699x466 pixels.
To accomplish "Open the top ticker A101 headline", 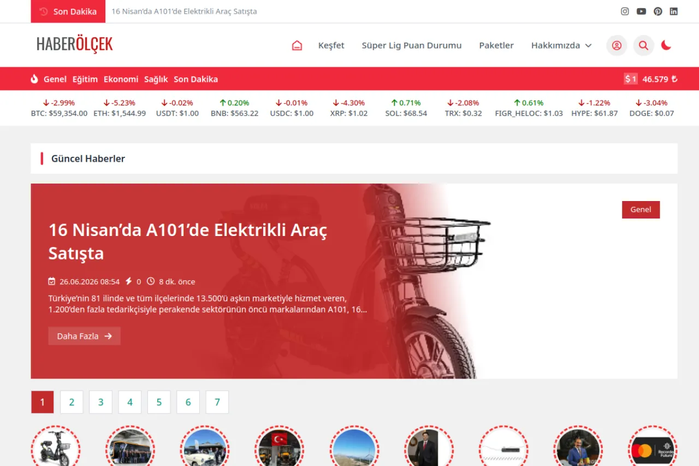I will pyautogui.click(x=184, y=11).
